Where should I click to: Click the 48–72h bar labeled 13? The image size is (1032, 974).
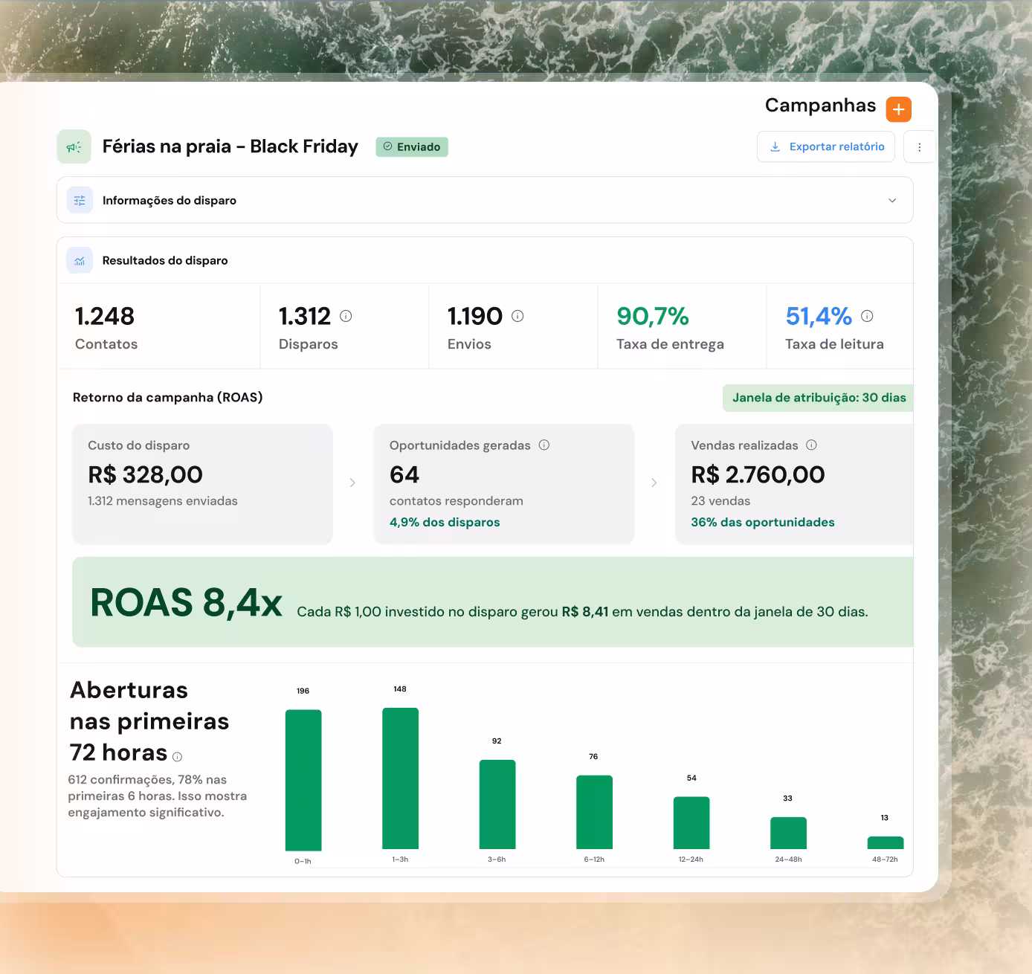(886, 842)
